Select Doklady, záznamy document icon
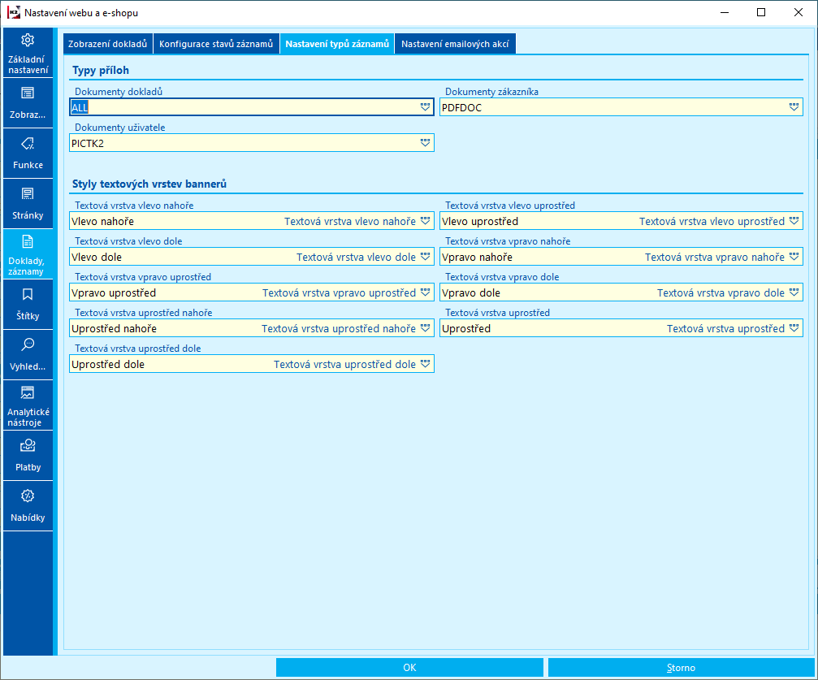This screenshot has height=680, width=818. (28, 241)
